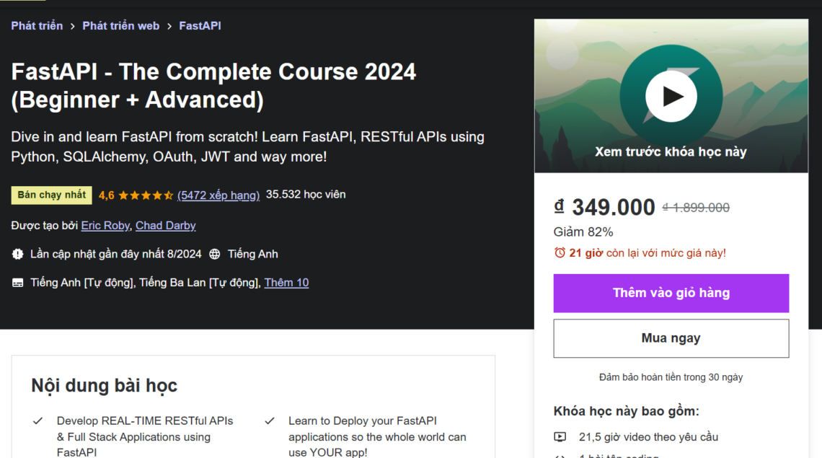Click the closed-captions icon near subtitle languages
The width and height of the screenshot is (822, 458).
tap(17, 282)
